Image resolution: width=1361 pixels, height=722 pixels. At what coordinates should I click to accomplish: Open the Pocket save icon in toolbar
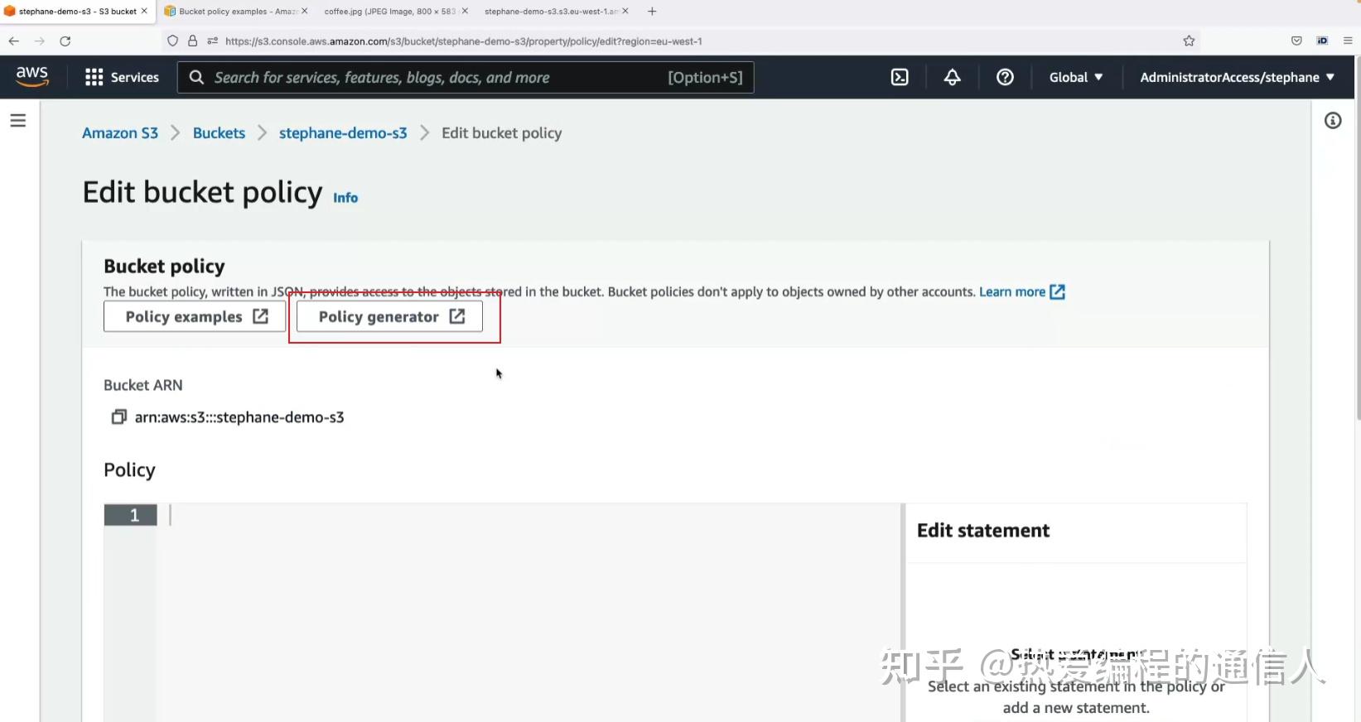pos(1296,41)
